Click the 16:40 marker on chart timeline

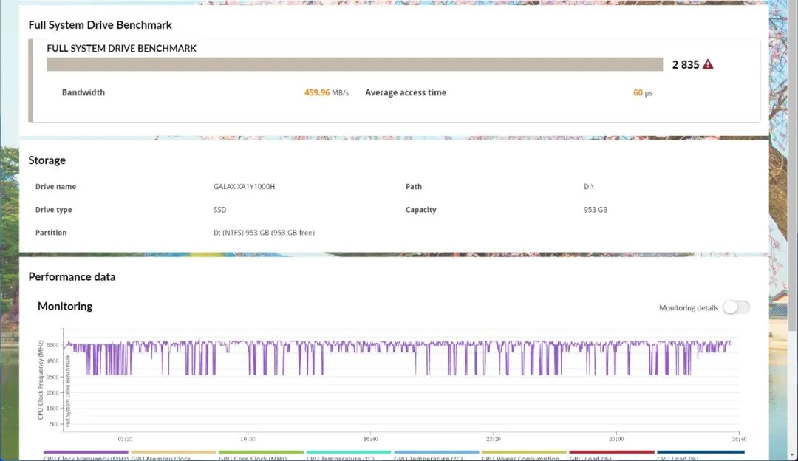click(x=370, y=438)
